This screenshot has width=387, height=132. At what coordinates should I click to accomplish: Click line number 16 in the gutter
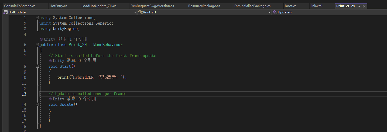pos(24,116)
